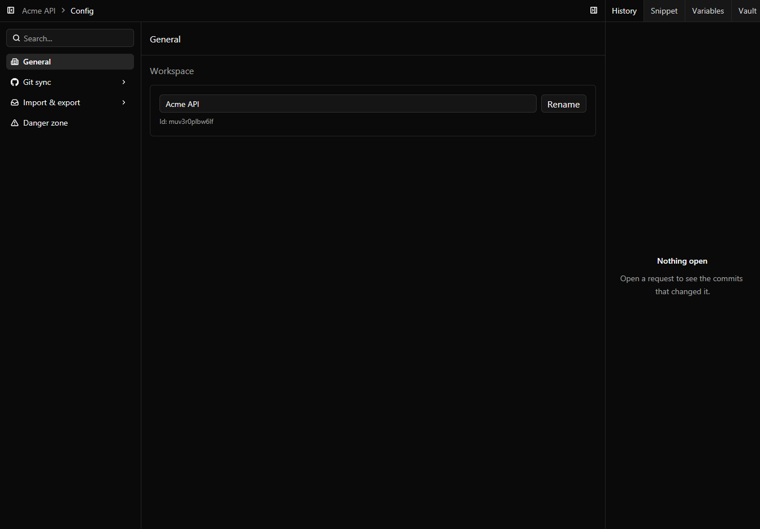
Task: Switch to the Snippet tab
Action: [664, 11]
